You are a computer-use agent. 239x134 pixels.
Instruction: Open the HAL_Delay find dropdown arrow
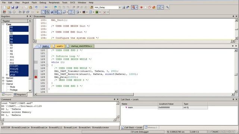click(x=119, y=7)
